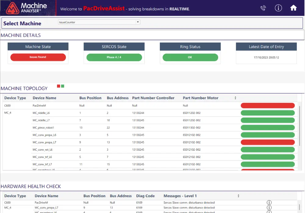
Task: Click Part Number Controller column header
Action: click(153, 98)
